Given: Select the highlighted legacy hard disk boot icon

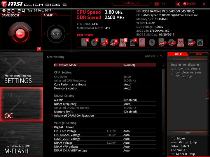Looking at the screenshot, I should [x=142, y=42].
